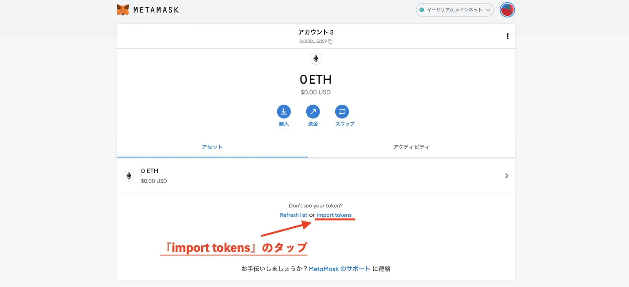
Task: Open the account options three-dot menu
Action: (508, 36)
